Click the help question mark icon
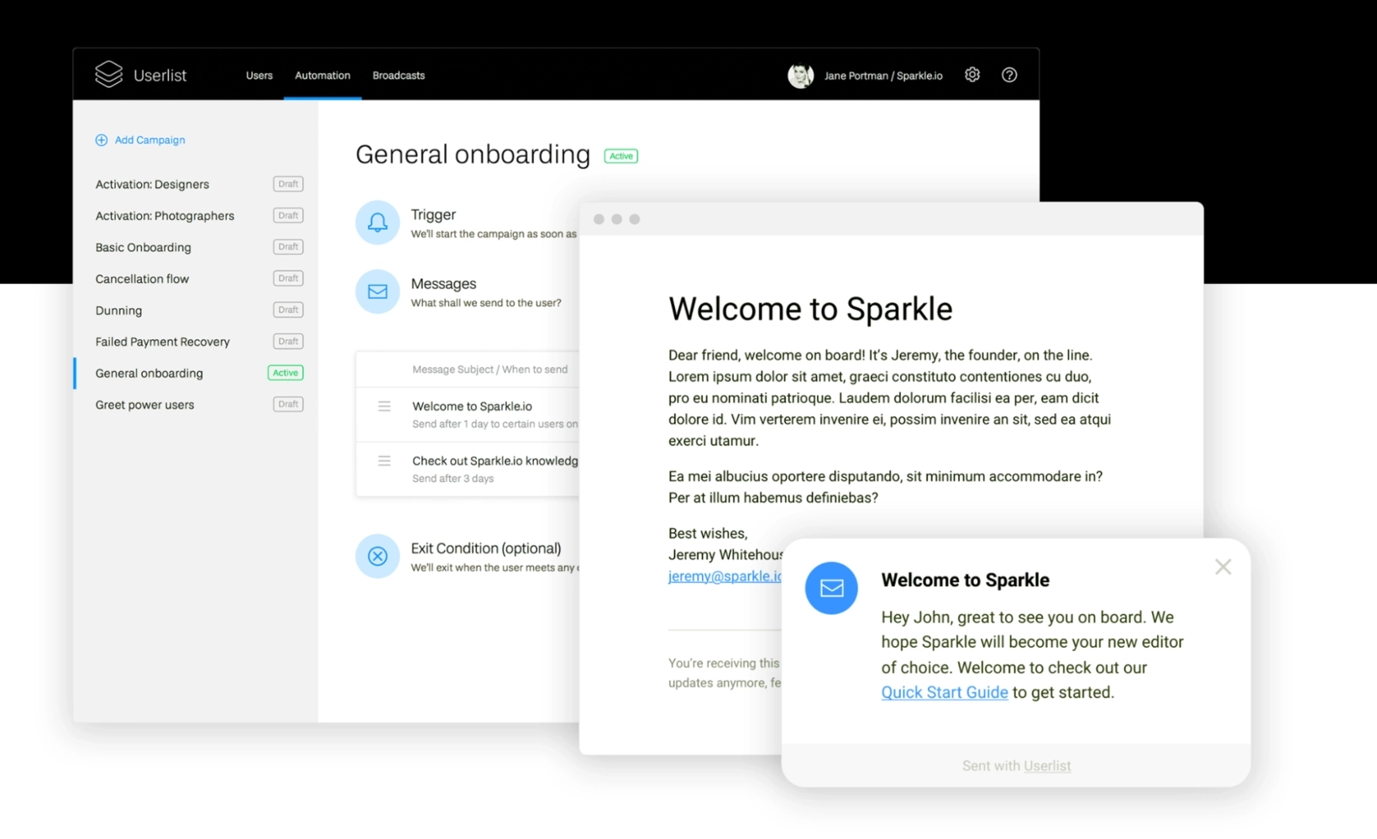 1009,75
